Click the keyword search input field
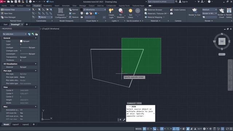Viewport: 233px width, 131px height. pyautogui.click(x=161, y=1)
